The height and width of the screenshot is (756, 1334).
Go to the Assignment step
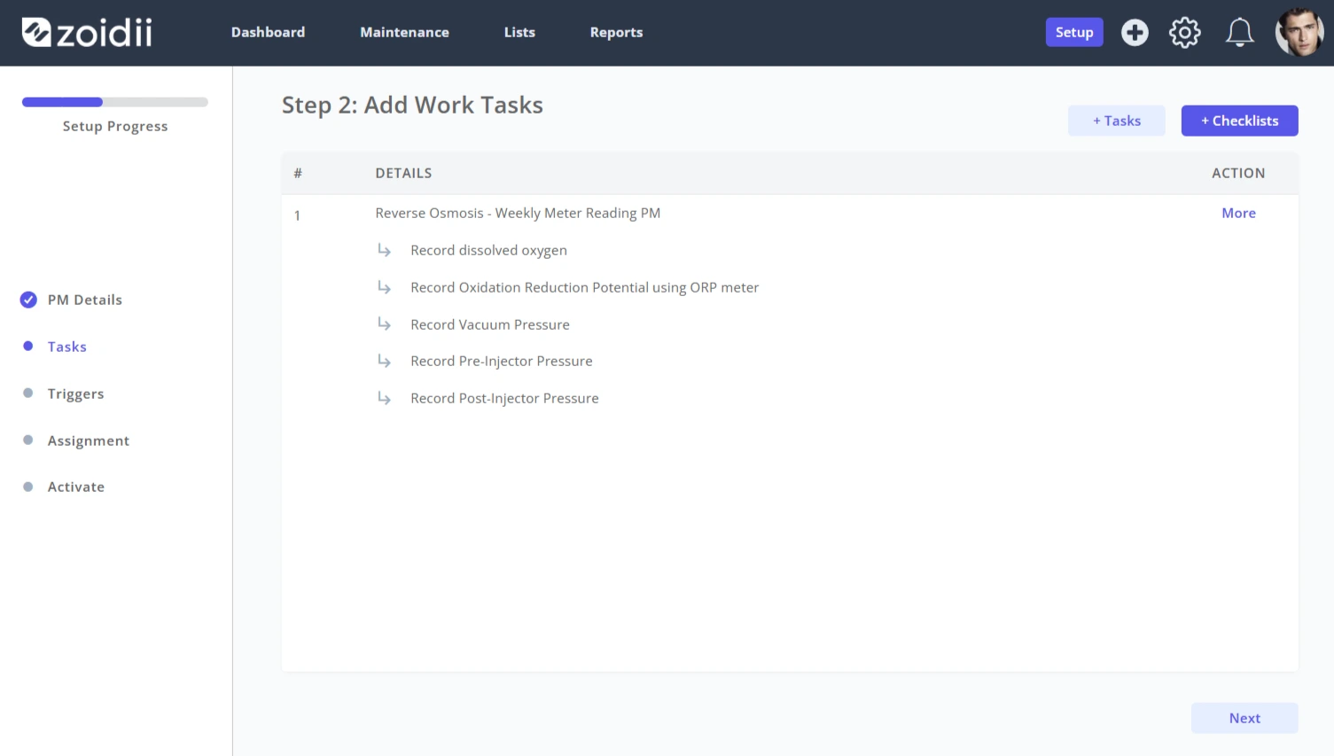[89, 440]
